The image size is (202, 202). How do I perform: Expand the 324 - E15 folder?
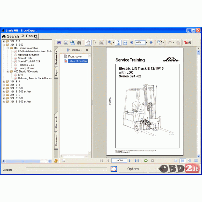pyautogui.click(x=4, y=85)
